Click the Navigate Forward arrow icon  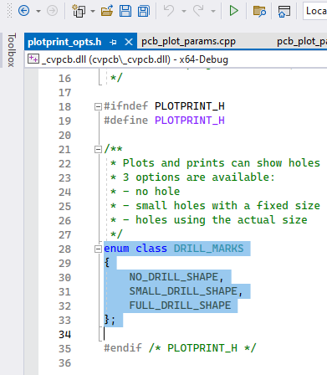pyautogui.click(x=52, y=11)
